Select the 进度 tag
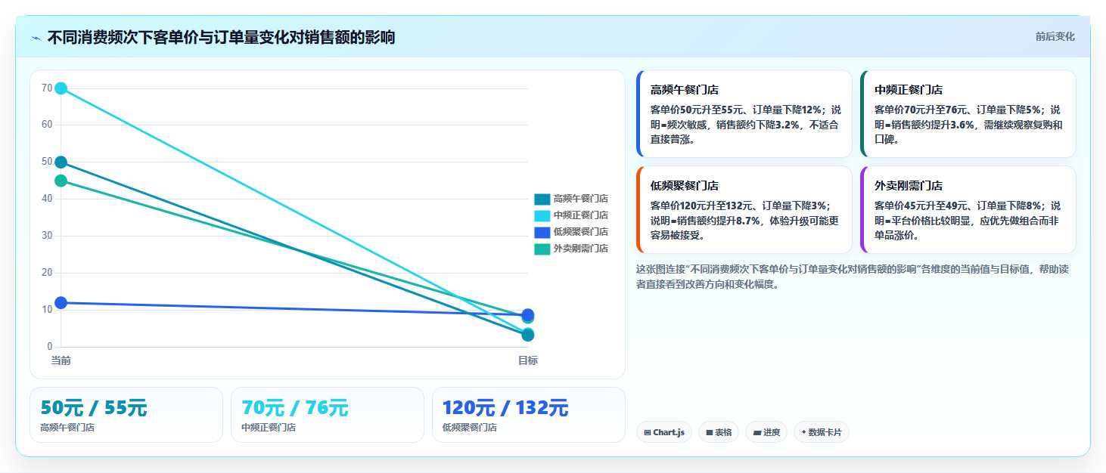This screenshot has width=1106, height=473. tap(766, 432)
